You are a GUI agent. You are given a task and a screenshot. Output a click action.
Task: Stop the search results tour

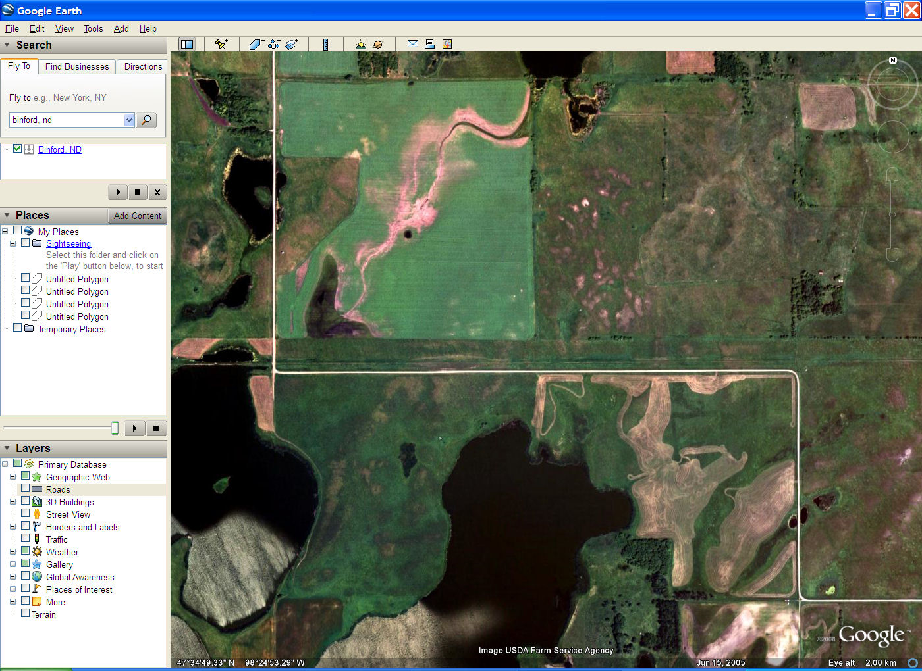click(x=138, y=192)
